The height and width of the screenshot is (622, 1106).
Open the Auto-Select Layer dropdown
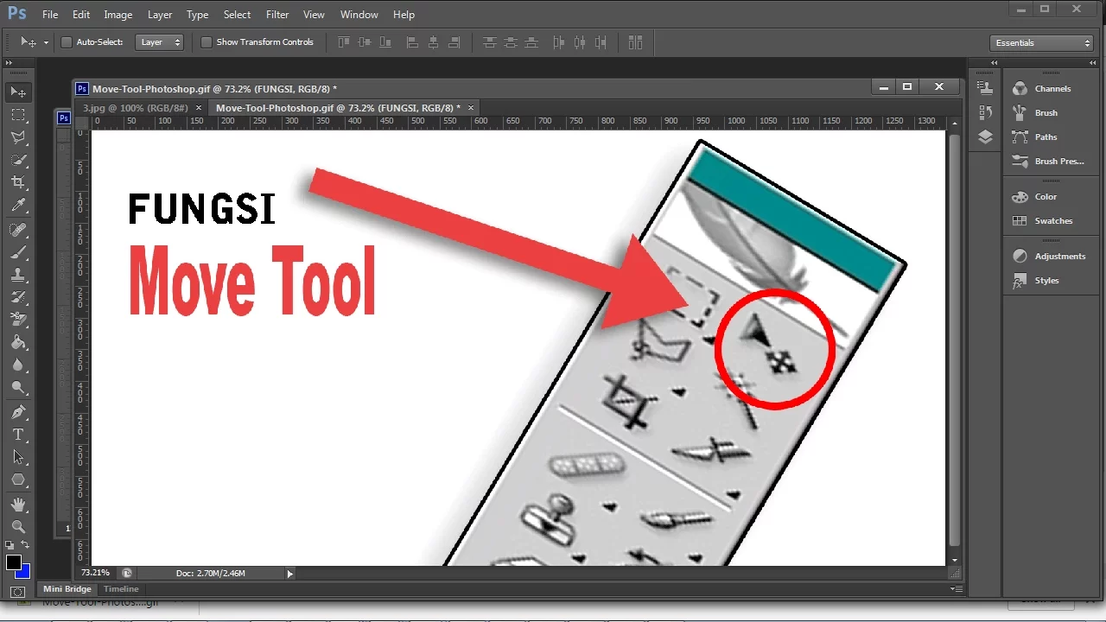pyautogui.click(x=160, y=42)
